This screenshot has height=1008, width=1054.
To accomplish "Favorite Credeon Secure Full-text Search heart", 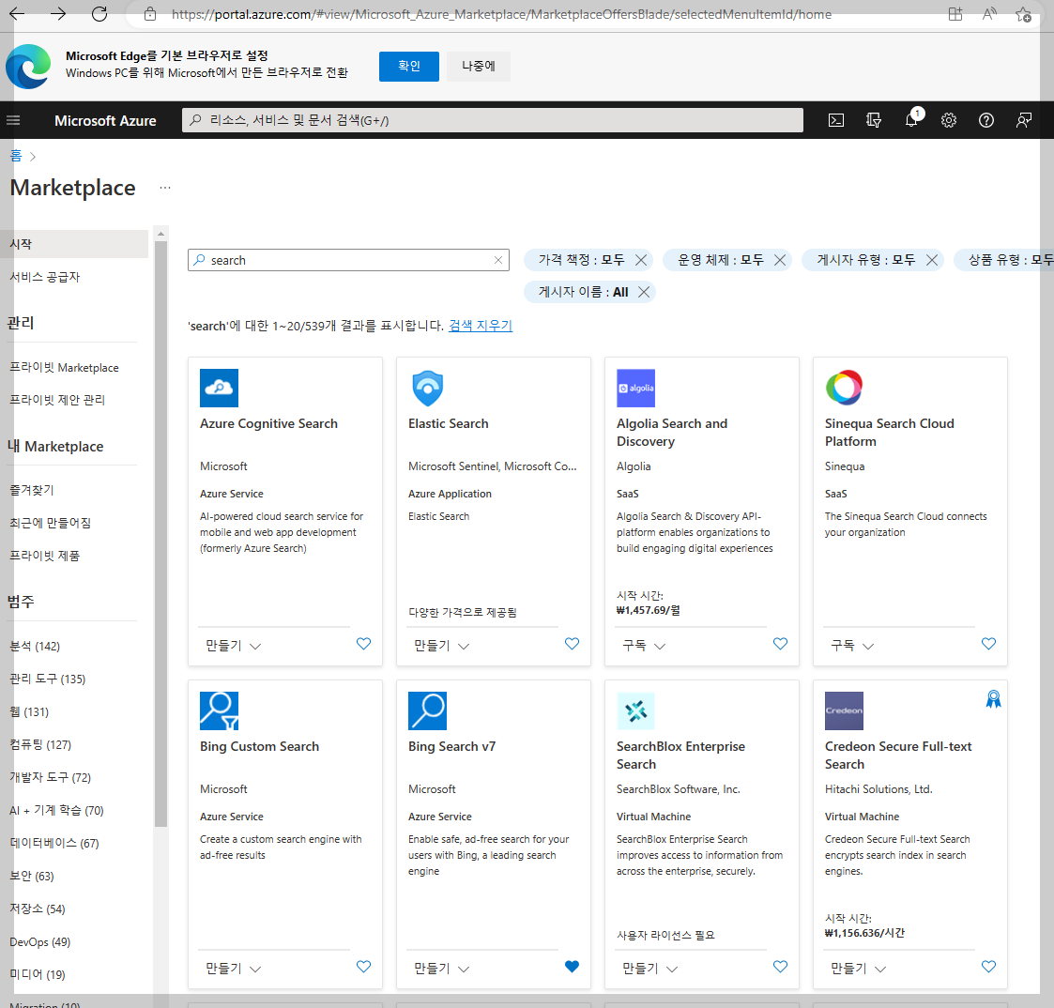I will pyautogui.click(x=989, y=967).
